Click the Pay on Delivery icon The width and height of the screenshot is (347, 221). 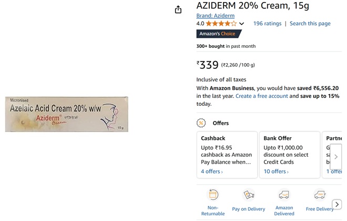pos(249,195)
